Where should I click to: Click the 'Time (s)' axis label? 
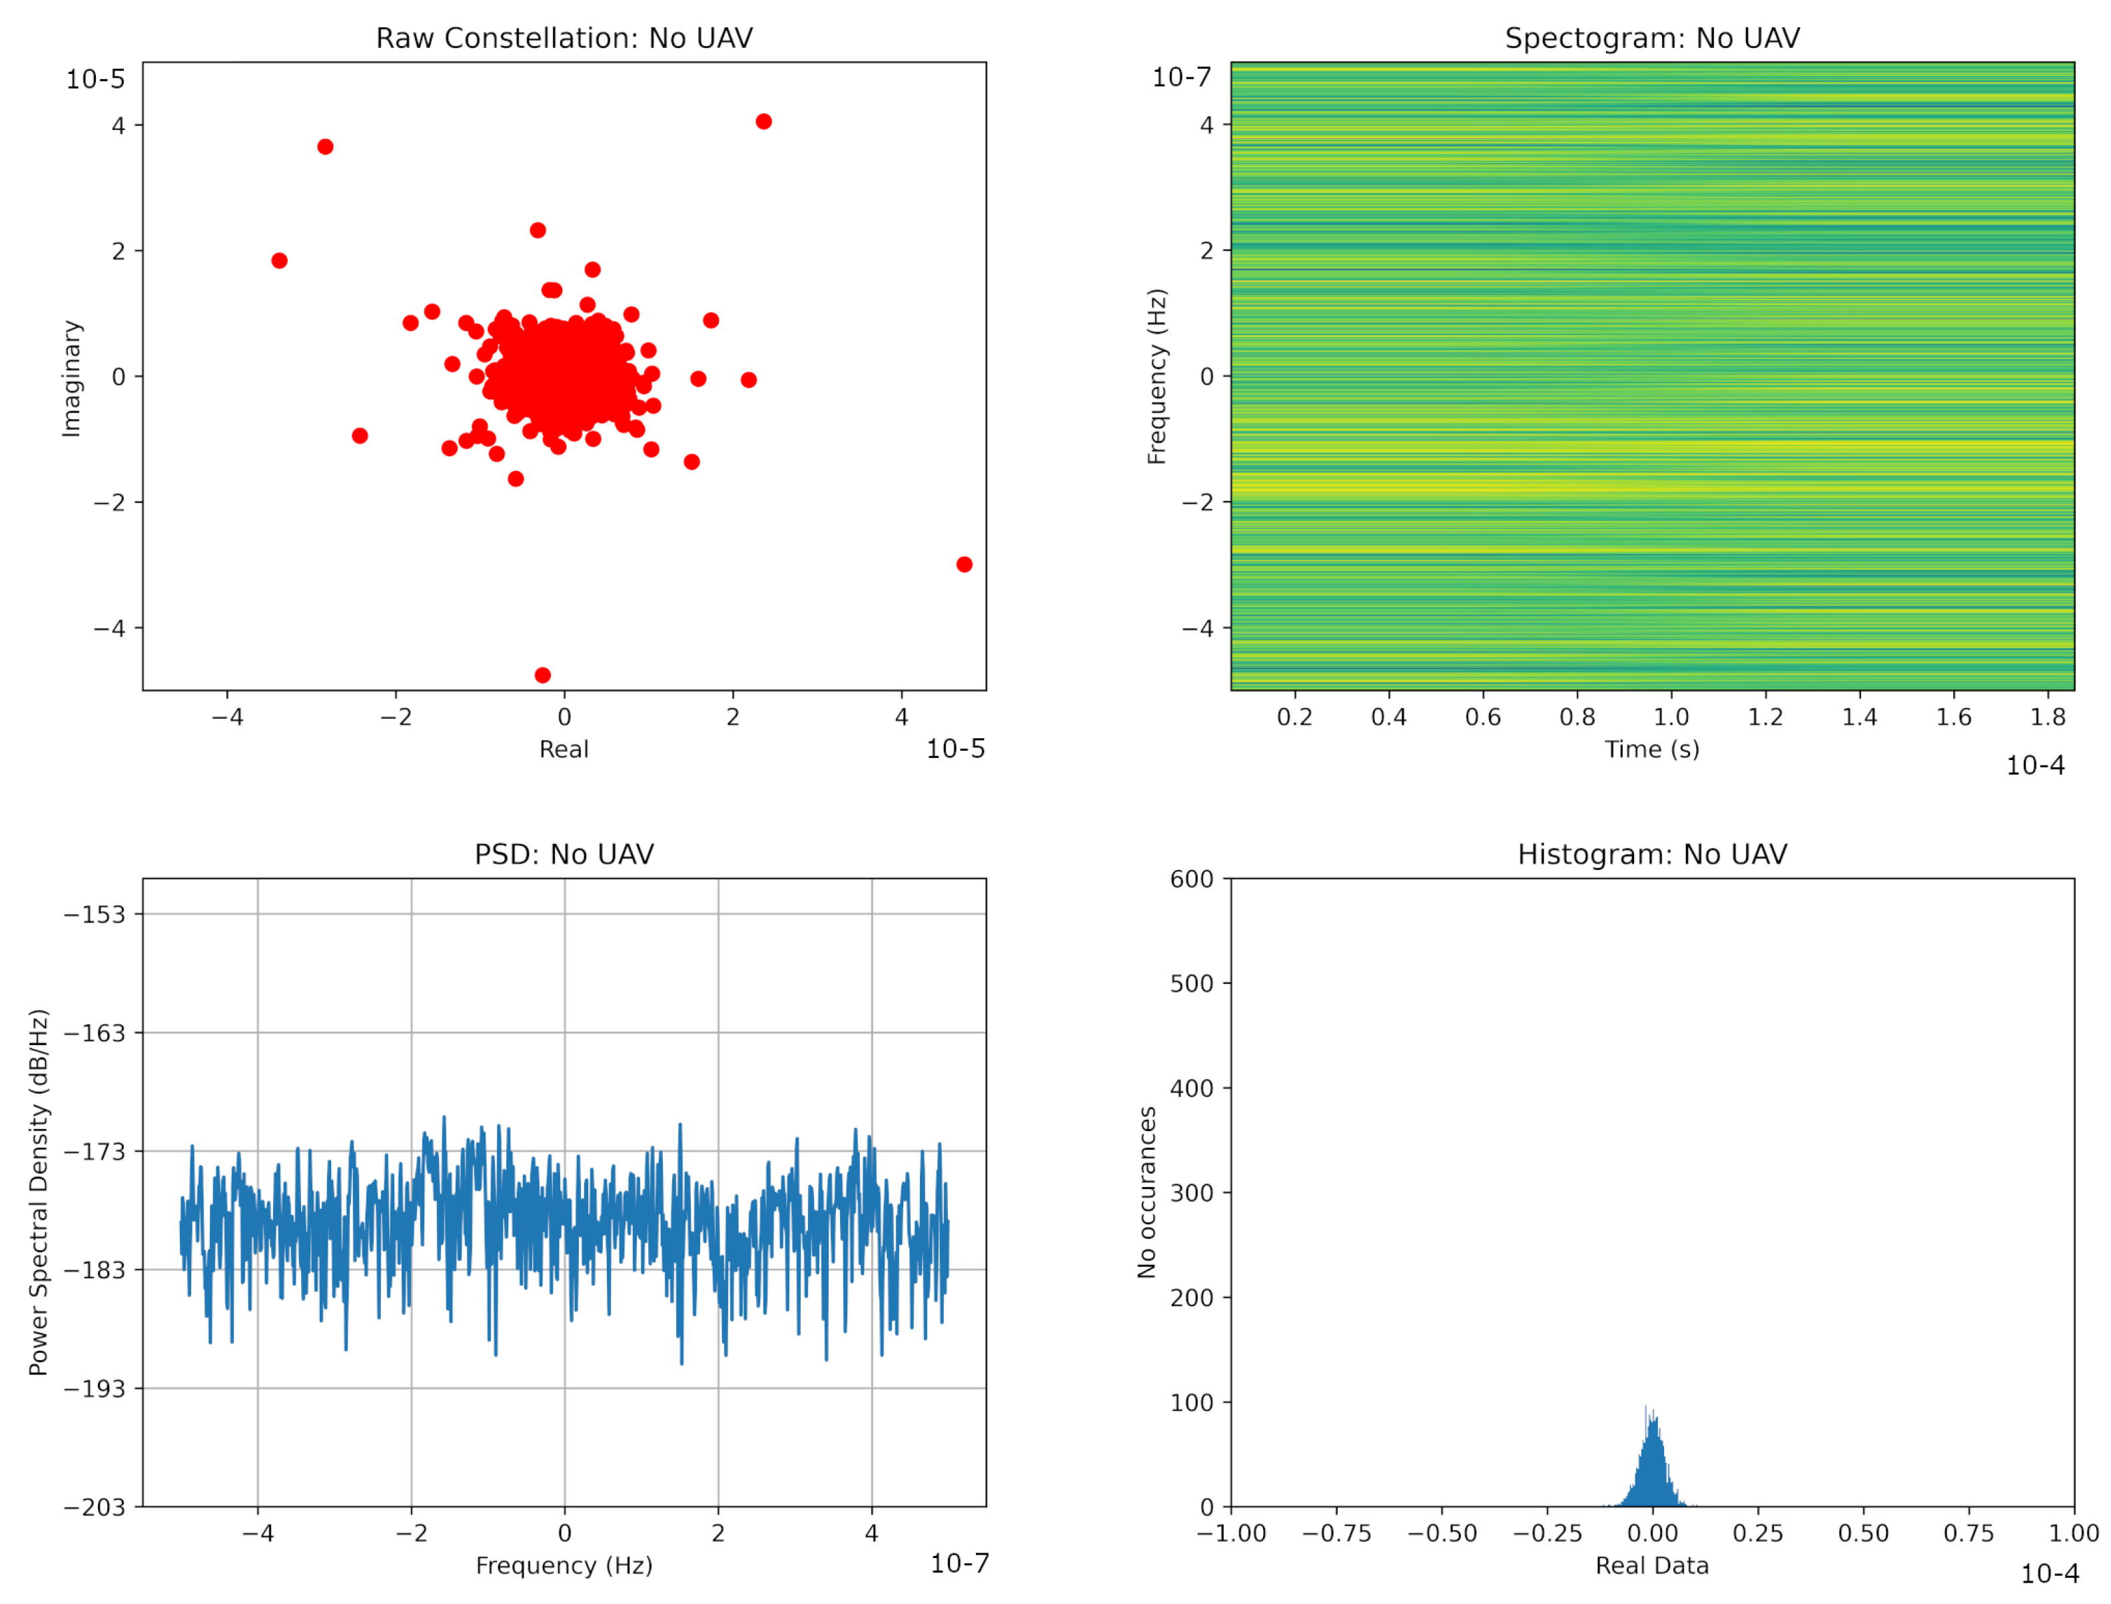1652,749
